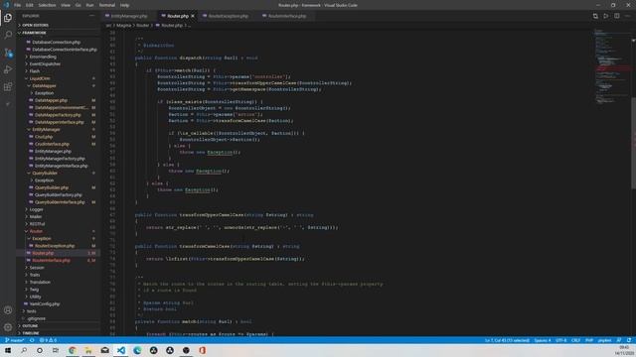Open Task View on the taskbar
The width and height of the screenshot is (636, 357).
[x=56, y=350]
